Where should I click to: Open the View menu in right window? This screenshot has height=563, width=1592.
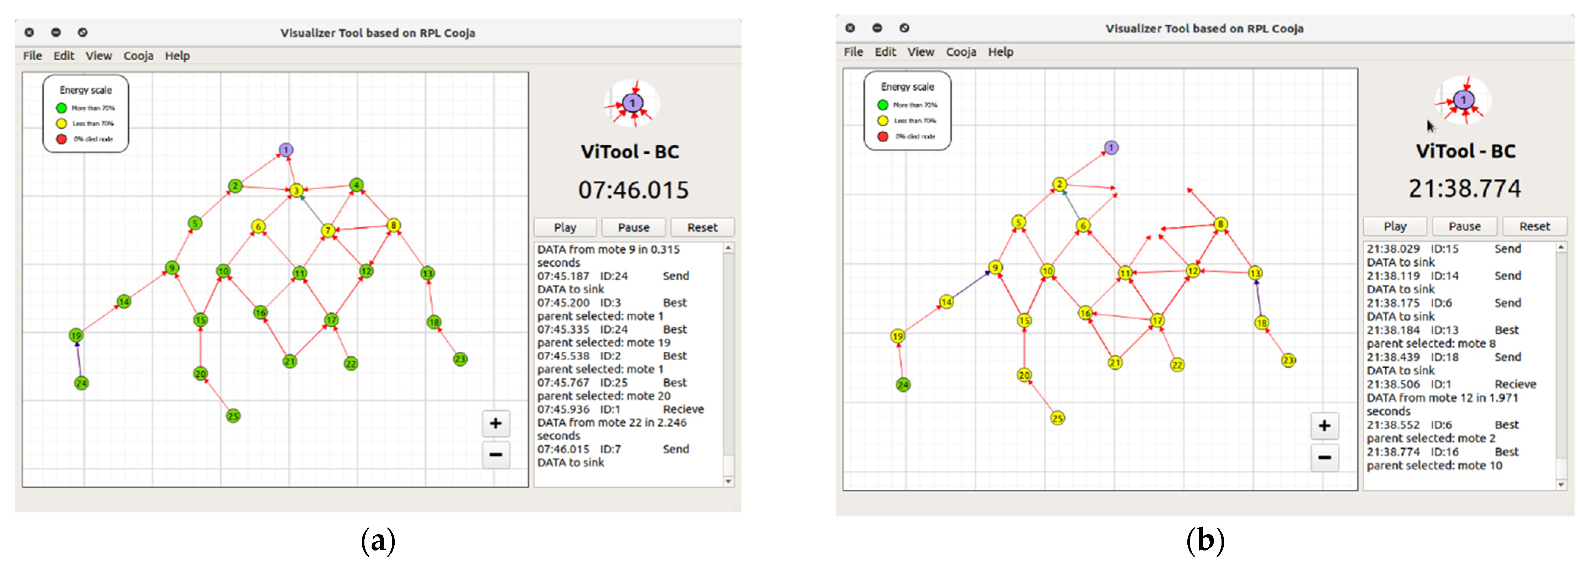click(x=920, y=52)
